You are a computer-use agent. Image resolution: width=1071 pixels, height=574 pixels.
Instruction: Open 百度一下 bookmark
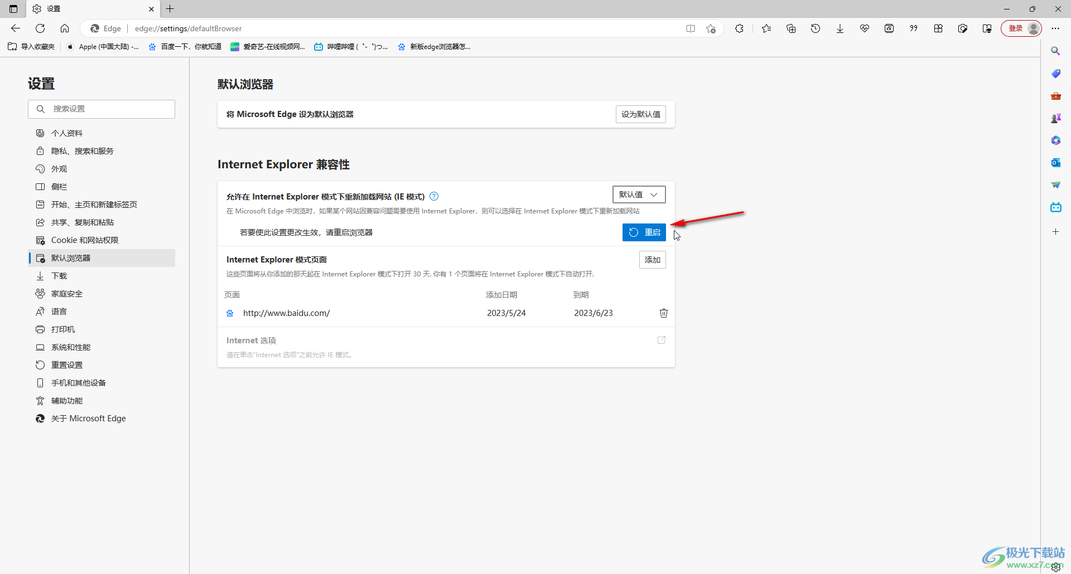click(185, 47)
